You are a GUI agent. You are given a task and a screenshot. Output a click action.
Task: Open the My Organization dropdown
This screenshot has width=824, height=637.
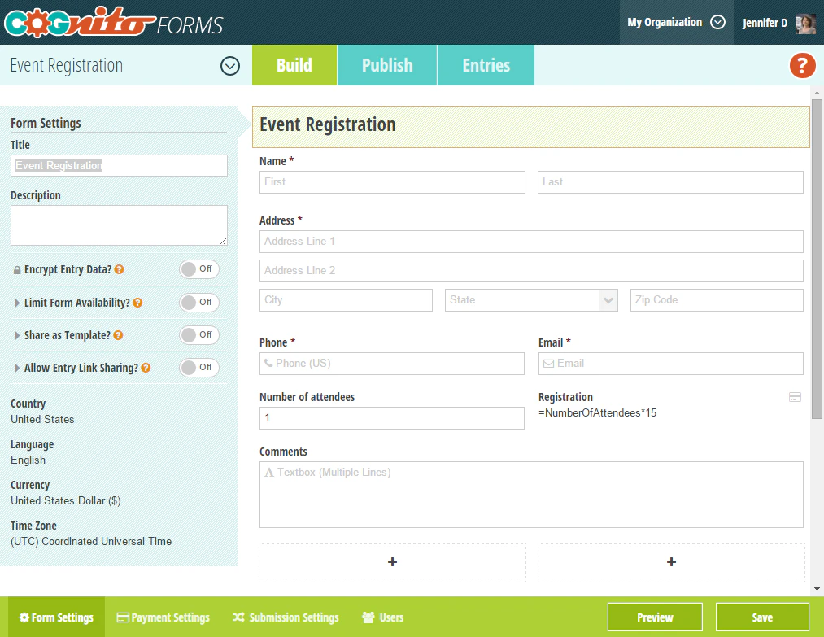pos(676,22)
